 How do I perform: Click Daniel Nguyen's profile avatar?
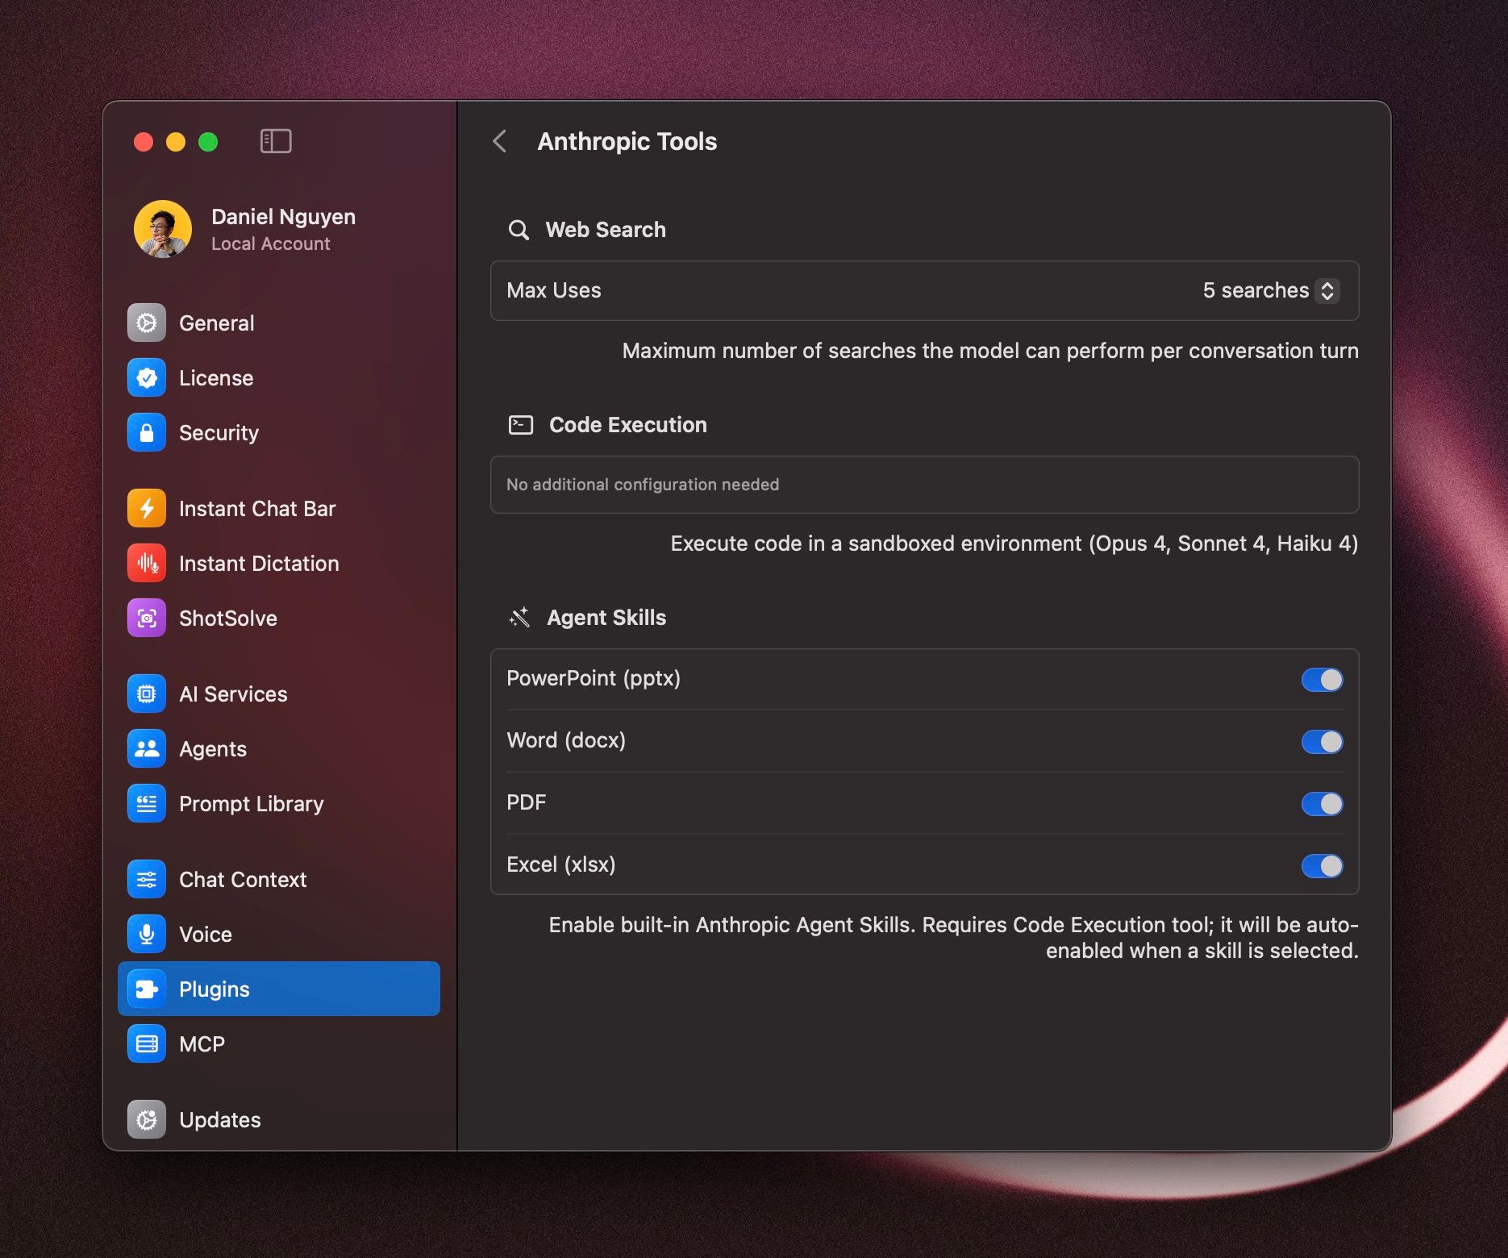tap(163, 230)
